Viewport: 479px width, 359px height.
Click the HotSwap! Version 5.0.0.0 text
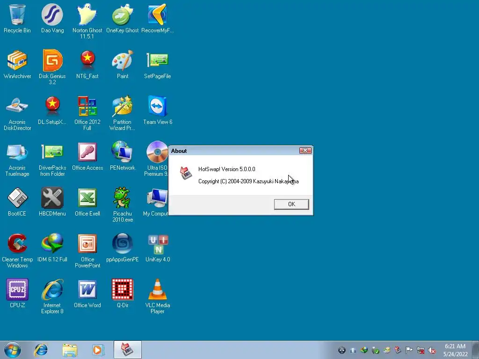[x=227, y=169]
